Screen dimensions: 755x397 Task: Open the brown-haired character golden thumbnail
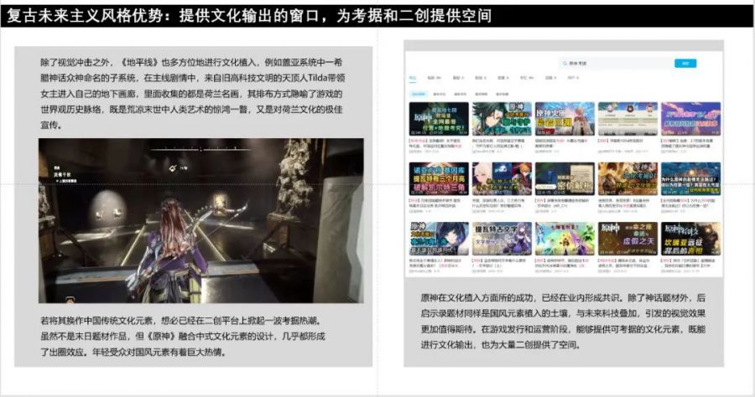(627, 178)
